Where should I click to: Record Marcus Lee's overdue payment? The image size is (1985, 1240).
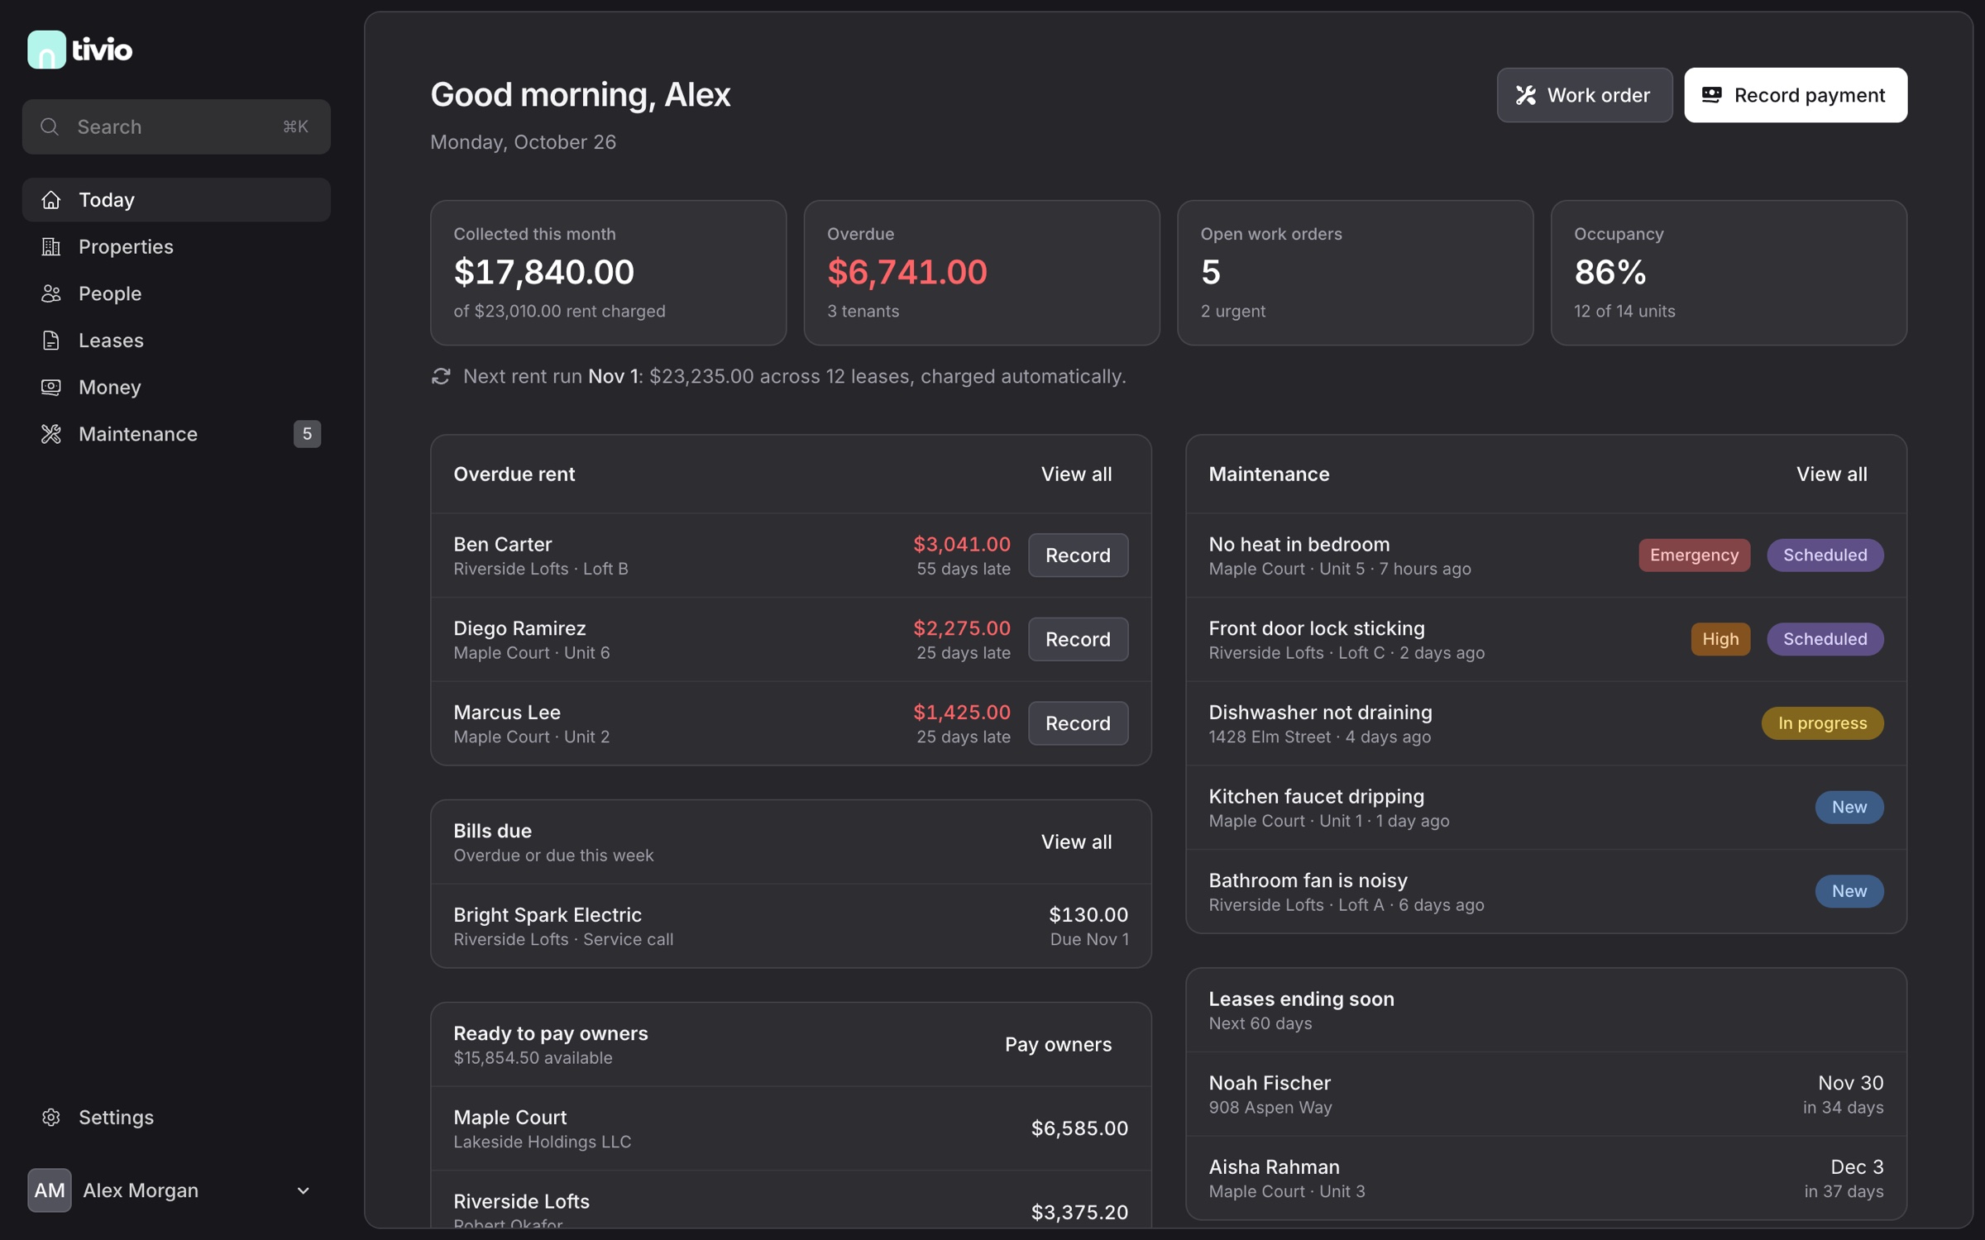(x=1078, y=723)
